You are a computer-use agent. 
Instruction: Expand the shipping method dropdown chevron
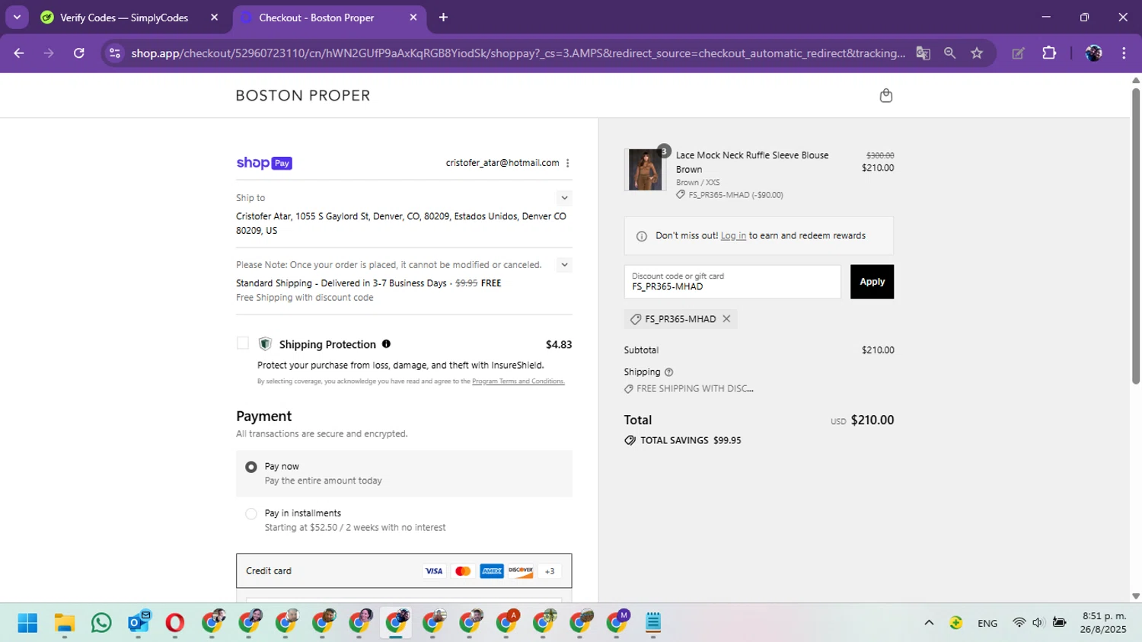[x=564, y=265]
